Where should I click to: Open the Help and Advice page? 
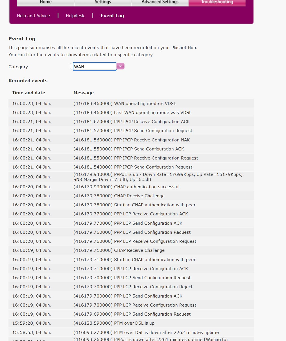[33, 16]
